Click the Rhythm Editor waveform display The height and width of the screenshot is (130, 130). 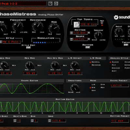click(x=65, y=107)
